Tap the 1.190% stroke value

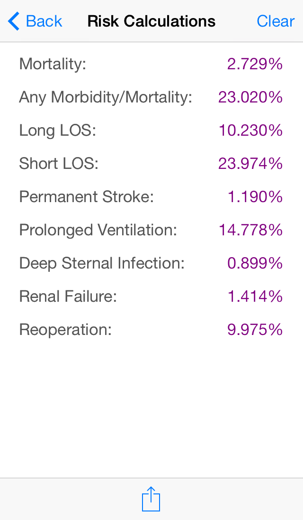[255, 196]
